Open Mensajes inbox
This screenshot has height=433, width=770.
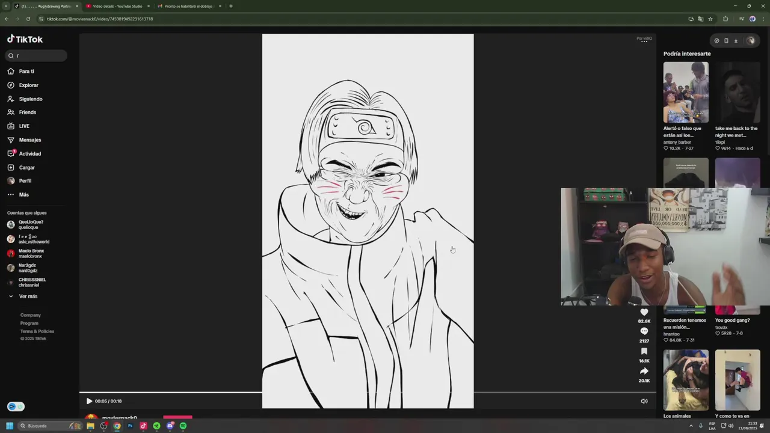coord(25,140)
